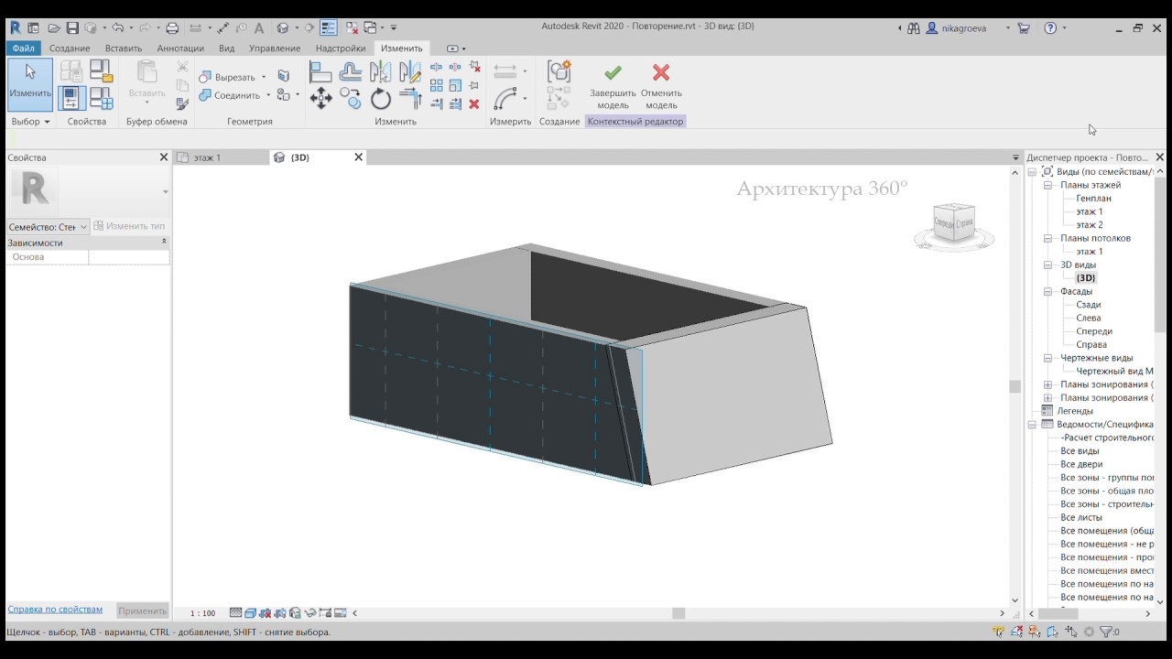The image size is (1172, 659).
Task: Close the (3D) view tab
Action: [x=359, y=157]
